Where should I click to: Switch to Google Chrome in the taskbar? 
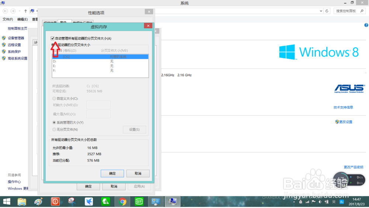coord(123,202)
